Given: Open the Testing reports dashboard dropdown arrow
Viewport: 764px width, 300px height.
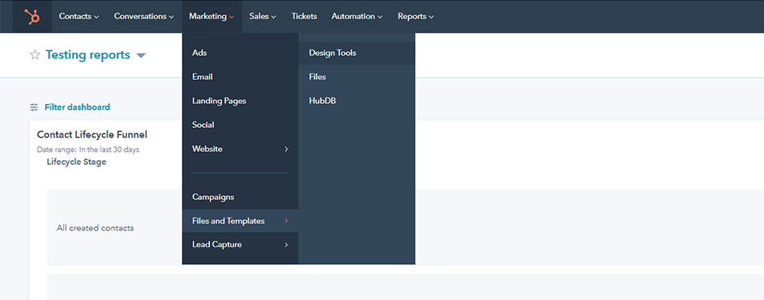Looking at the screenshot, I should pos(141,55).
